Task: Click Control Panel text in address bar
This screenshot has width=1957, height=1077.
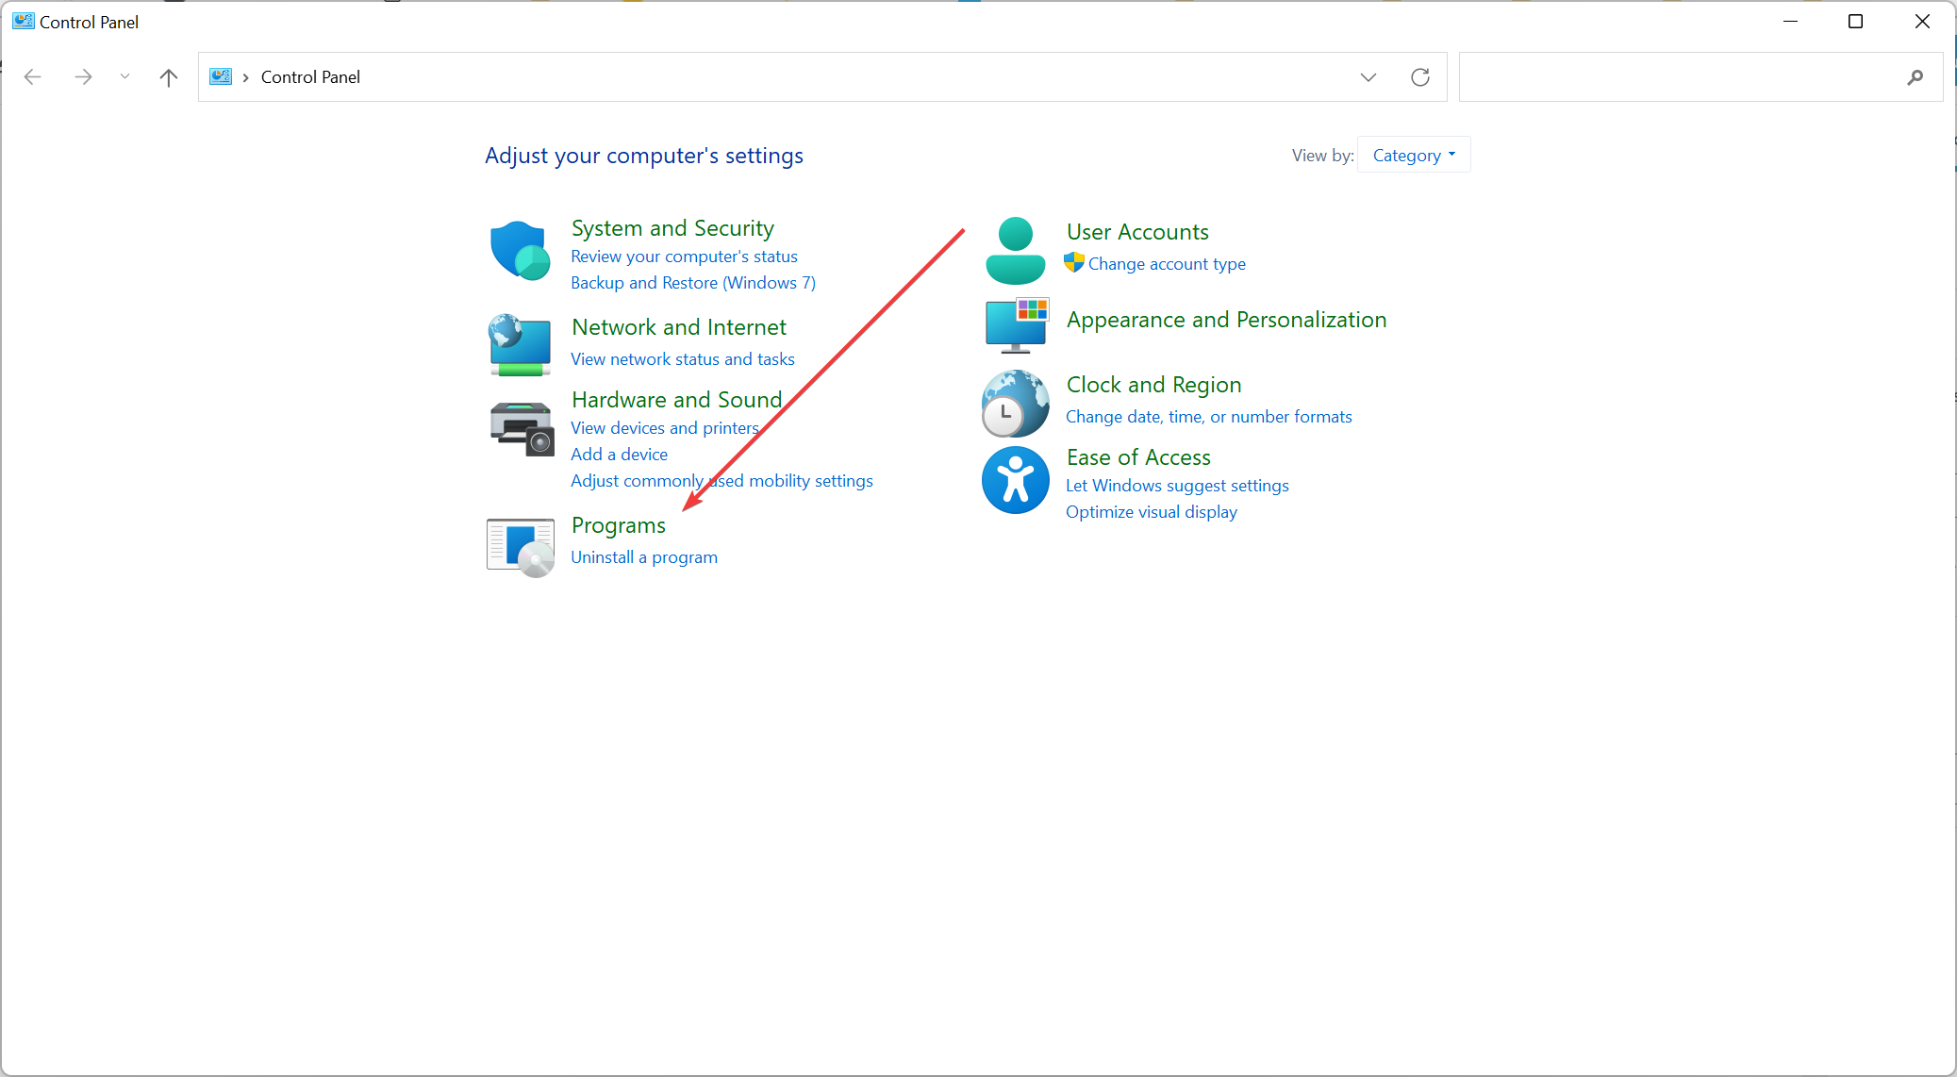Action: coord(310,77)
